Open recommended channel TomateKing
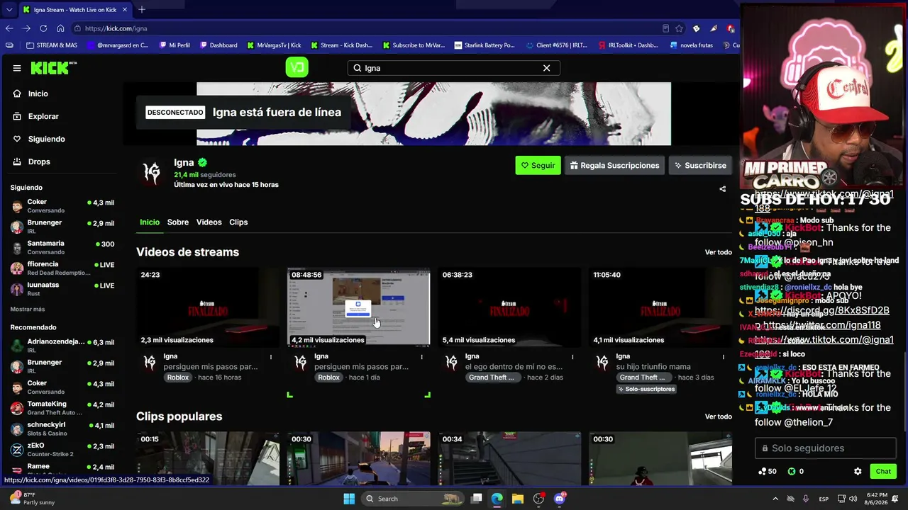Viewport: 908px width, 510px height. click(x=62, y=408)
